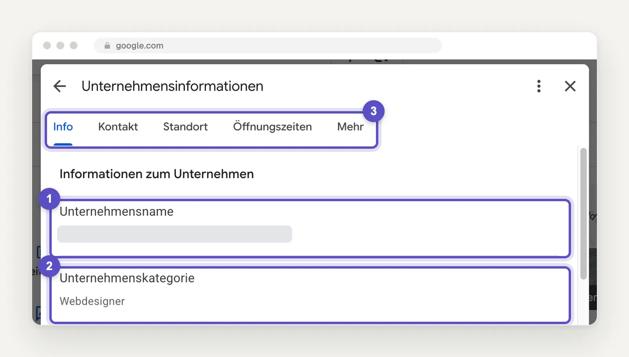629x357 pixels.
Task: Go back using the left arrow icon
Action: click(x=60, y=86)
